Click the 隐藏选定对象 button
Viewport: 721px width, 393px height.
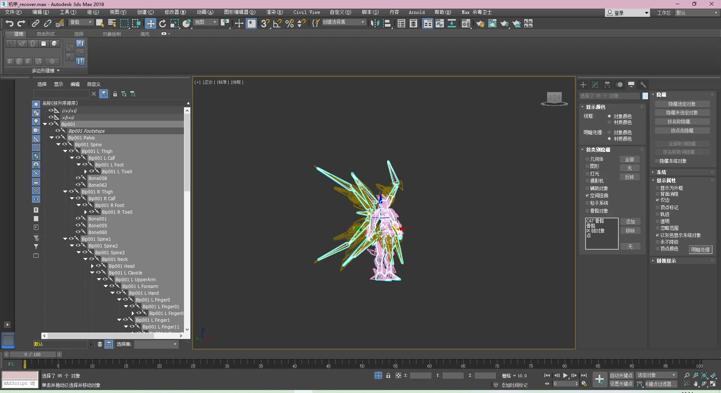[682, 104]
